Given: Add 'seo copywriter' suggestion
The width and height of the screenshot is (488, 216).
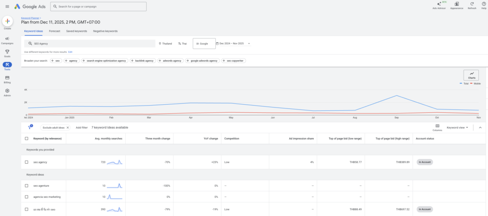Looking at the screenshot, I should tap(234, 60).
